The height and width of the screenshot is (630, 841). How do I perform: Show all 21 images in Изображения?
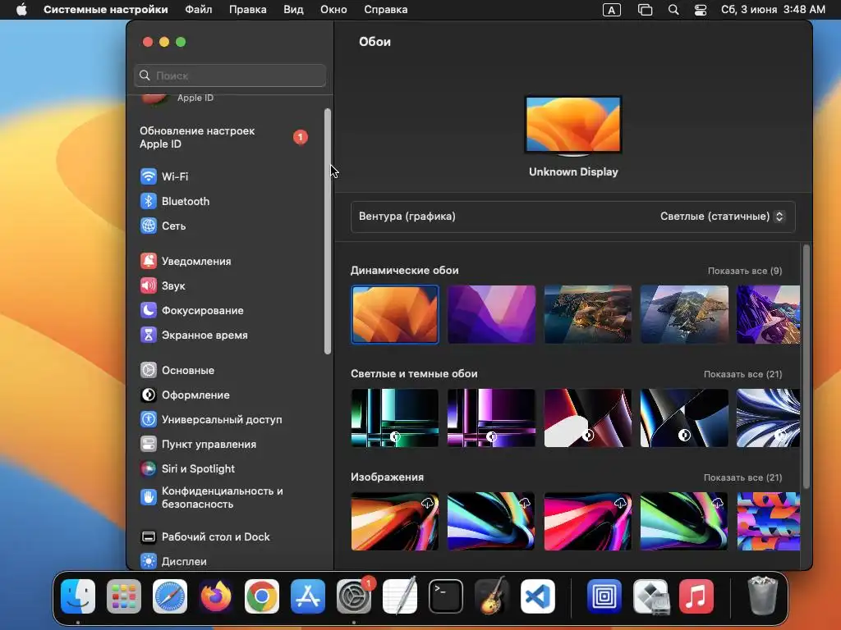(x=742, y=477)
